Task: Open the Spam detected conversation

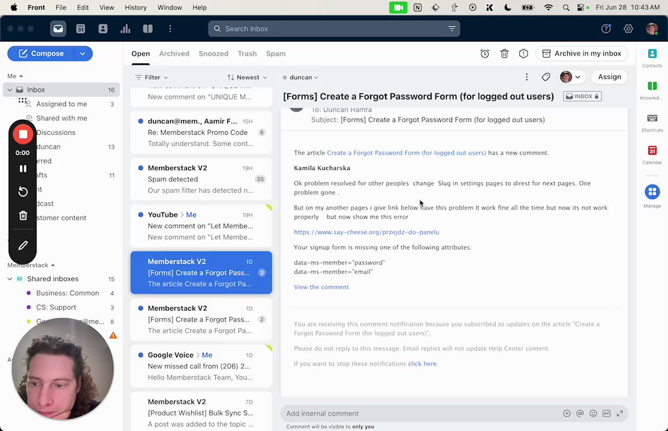Action: pyautogui.click(x=201, y=179)
